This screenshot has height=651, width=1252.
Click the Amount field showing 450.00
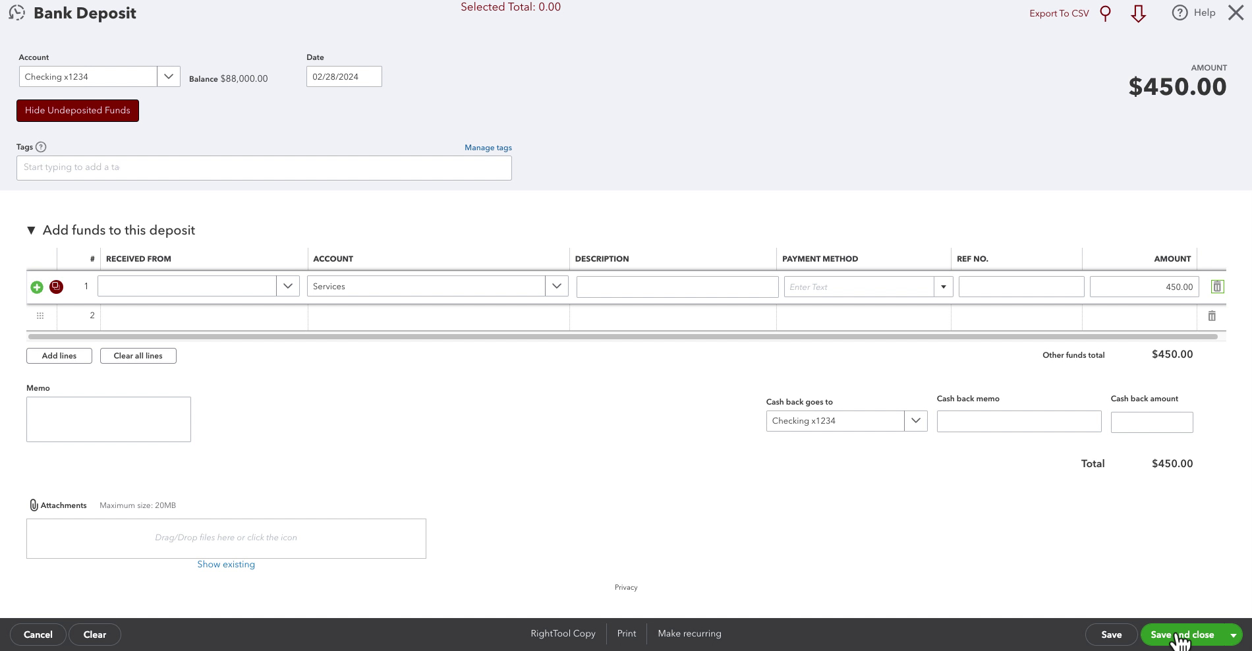pos(1144,287)
